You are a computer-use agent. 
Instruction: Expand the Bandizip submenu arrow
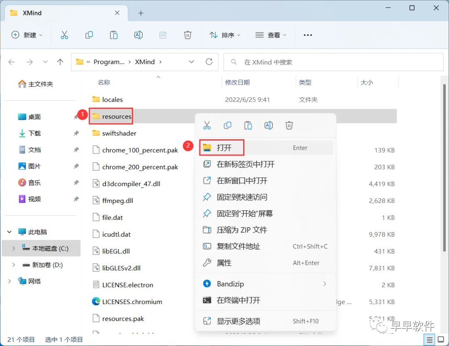(x=325, y=284)
